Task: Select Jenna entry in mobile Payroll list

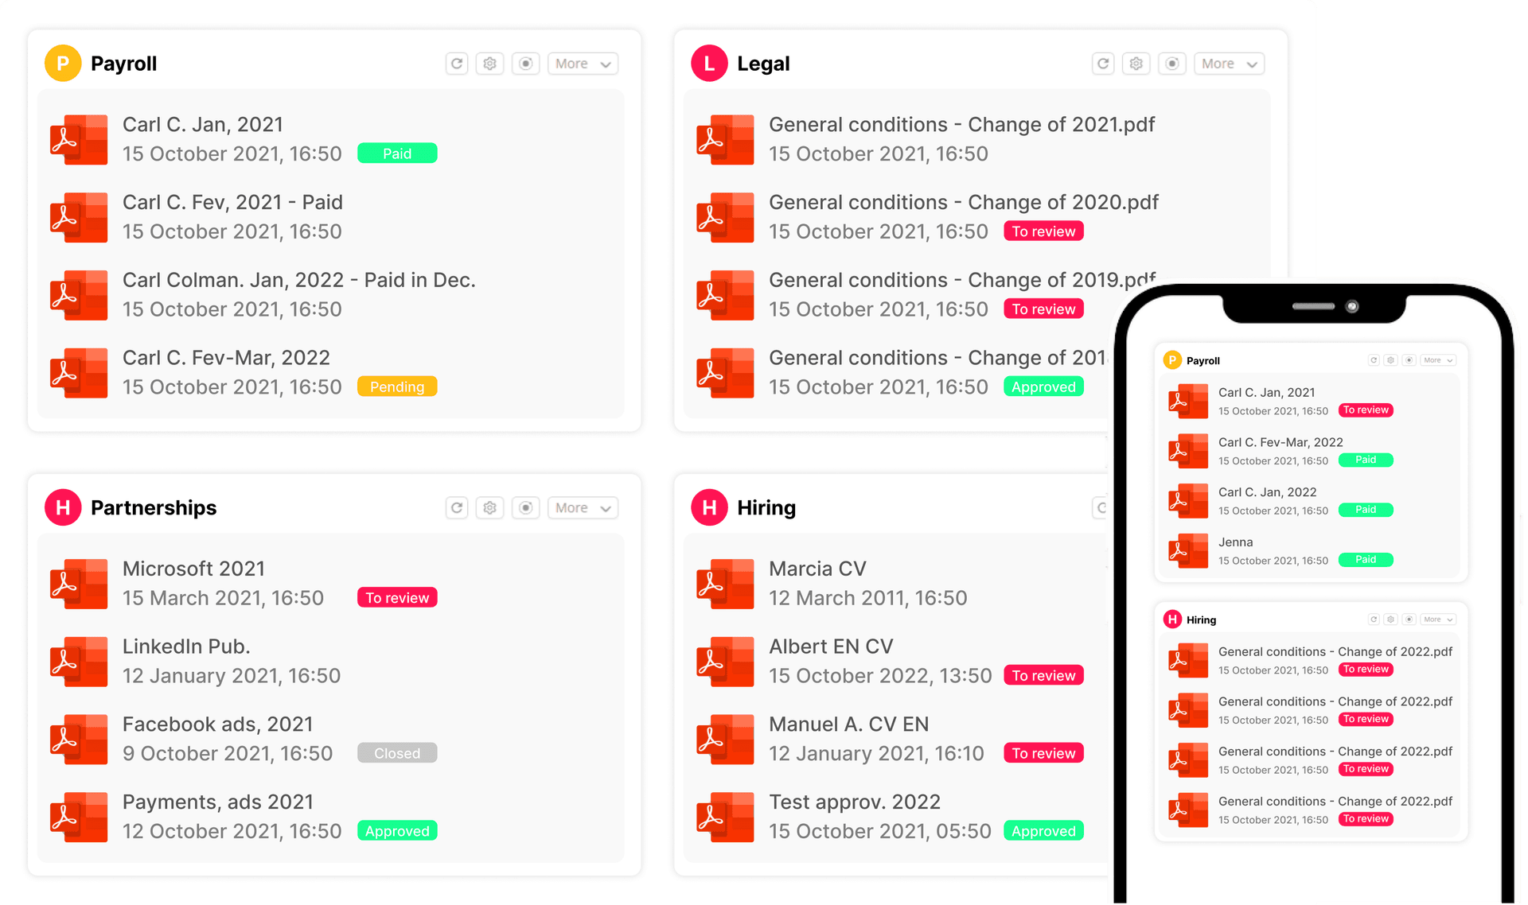Action: pyautogui.click(x=1235, y=542)
